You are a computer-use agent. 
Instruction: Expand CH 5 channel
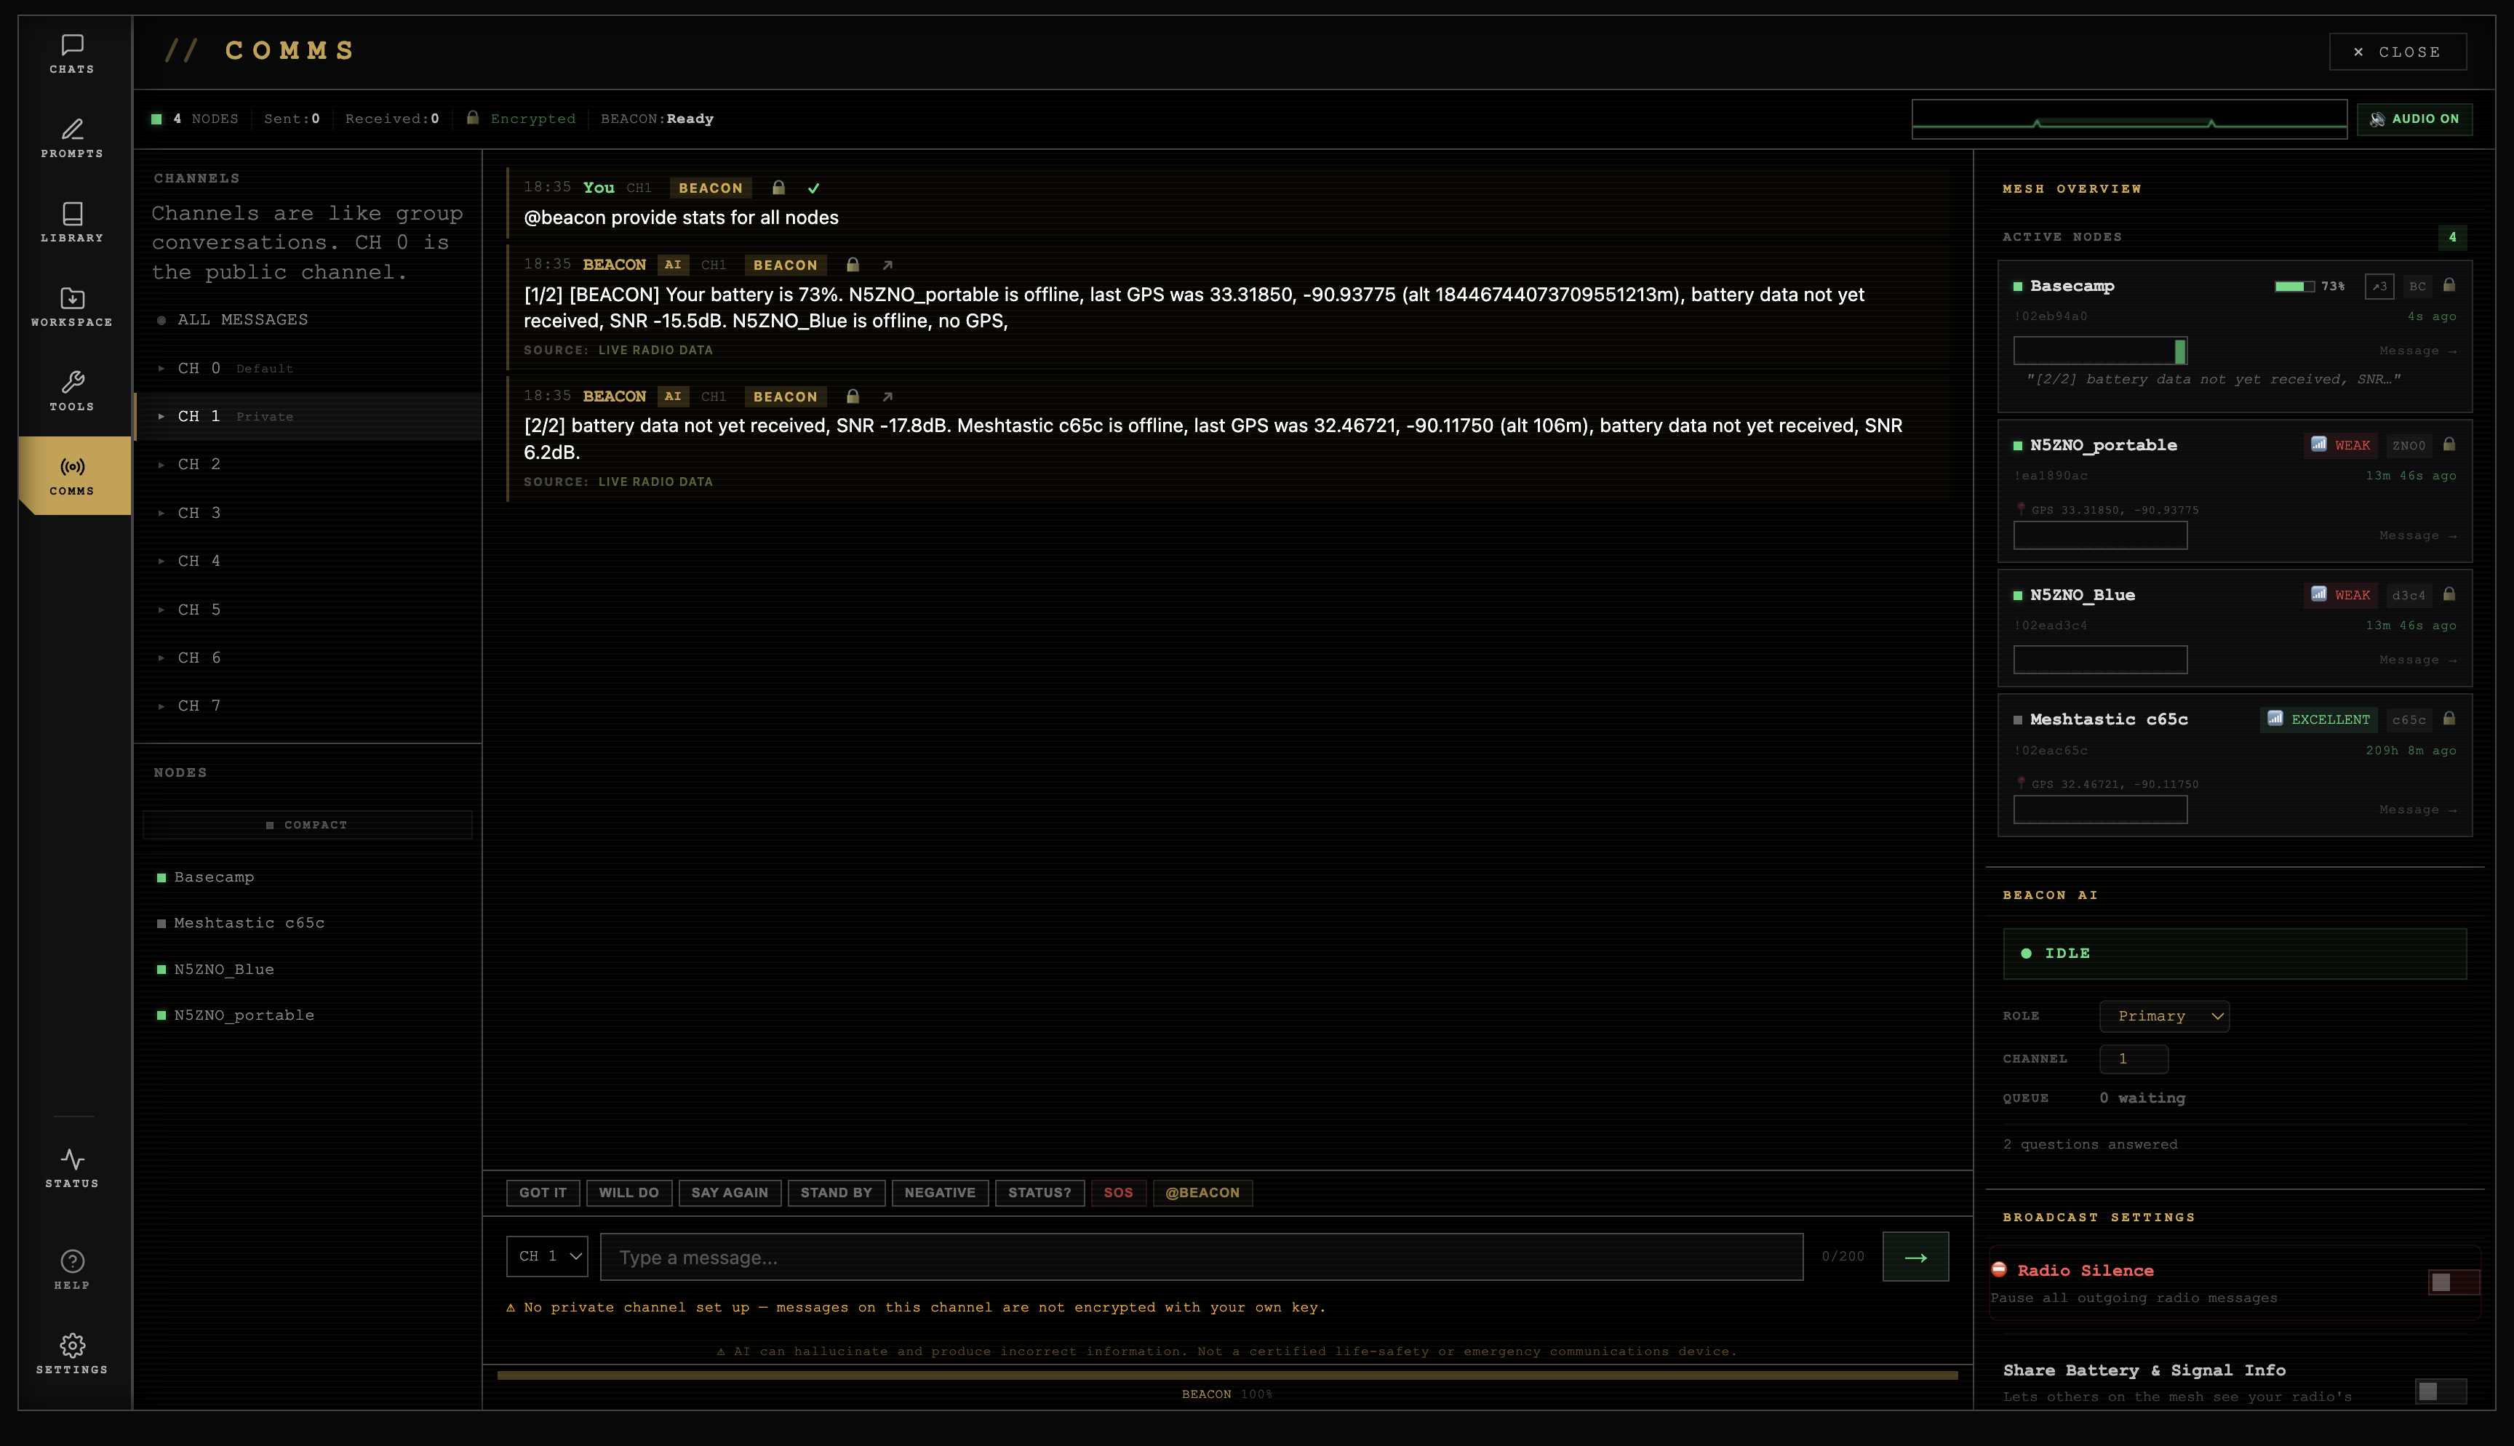click(x=308, y=610)
